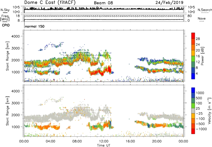Click the 'CPID' label
This screenshot has height=147, width=212.
click(6, 25)
